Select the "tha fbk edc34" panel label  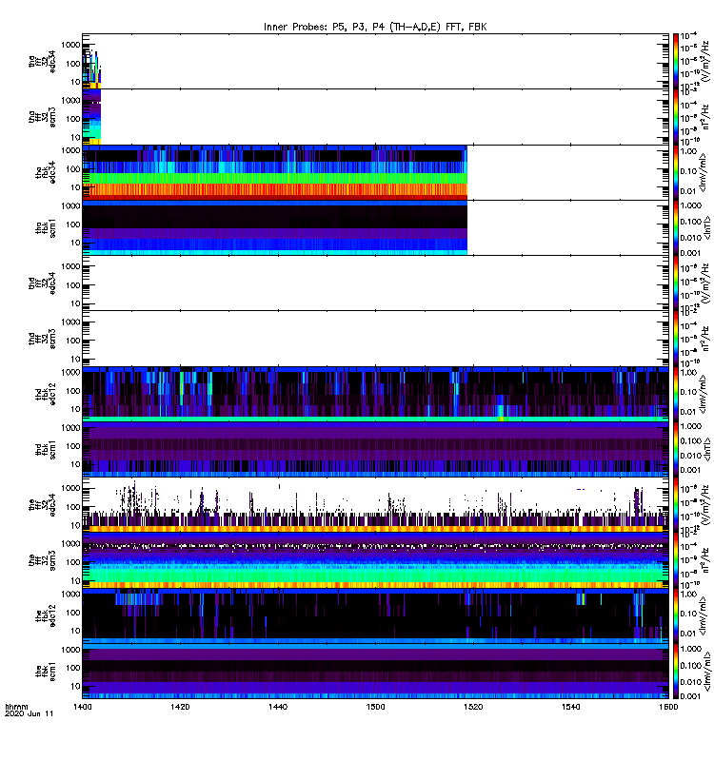[46, 172]
